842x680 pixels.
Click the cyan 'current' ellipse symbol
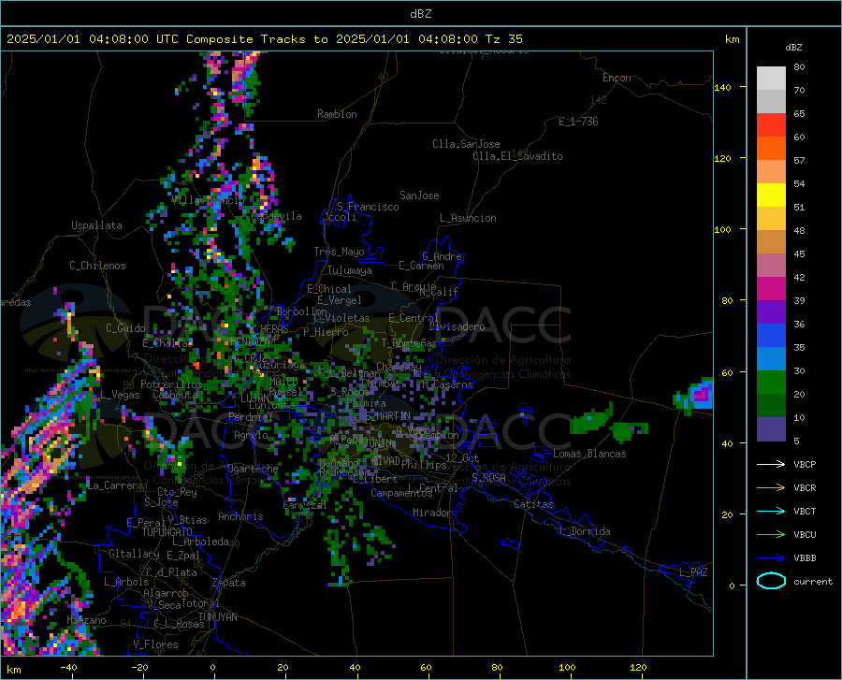pos(771,581)
